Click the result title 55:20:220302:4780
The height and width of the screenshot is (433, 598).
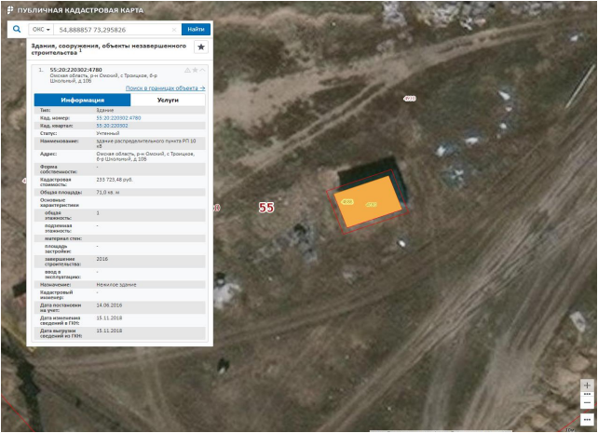click(x=75, y=69)
